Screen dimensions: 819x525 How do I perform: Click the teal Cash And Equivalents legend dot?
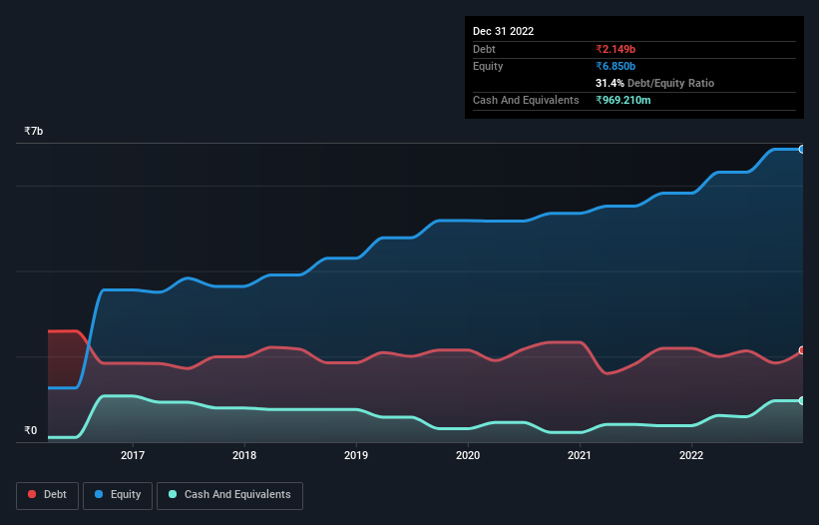pos(173,494)
